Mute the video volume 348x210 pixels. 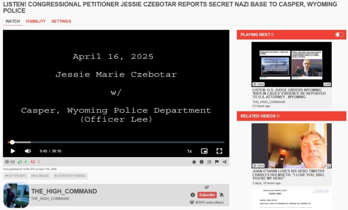coord(28,151)
